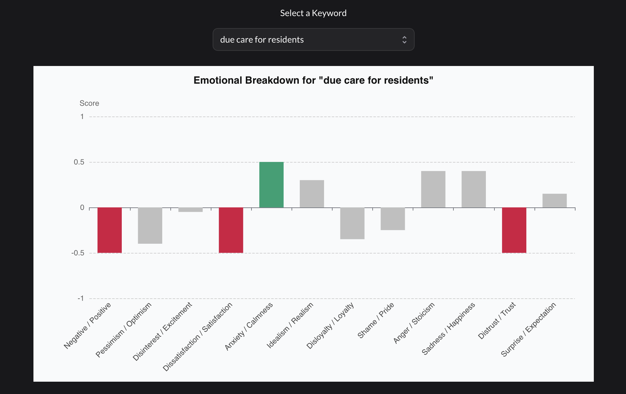This screenshot has height=394, width=626.
Task: Click the Sadness / Happiness bar
Action: click(x=474, y=189)
